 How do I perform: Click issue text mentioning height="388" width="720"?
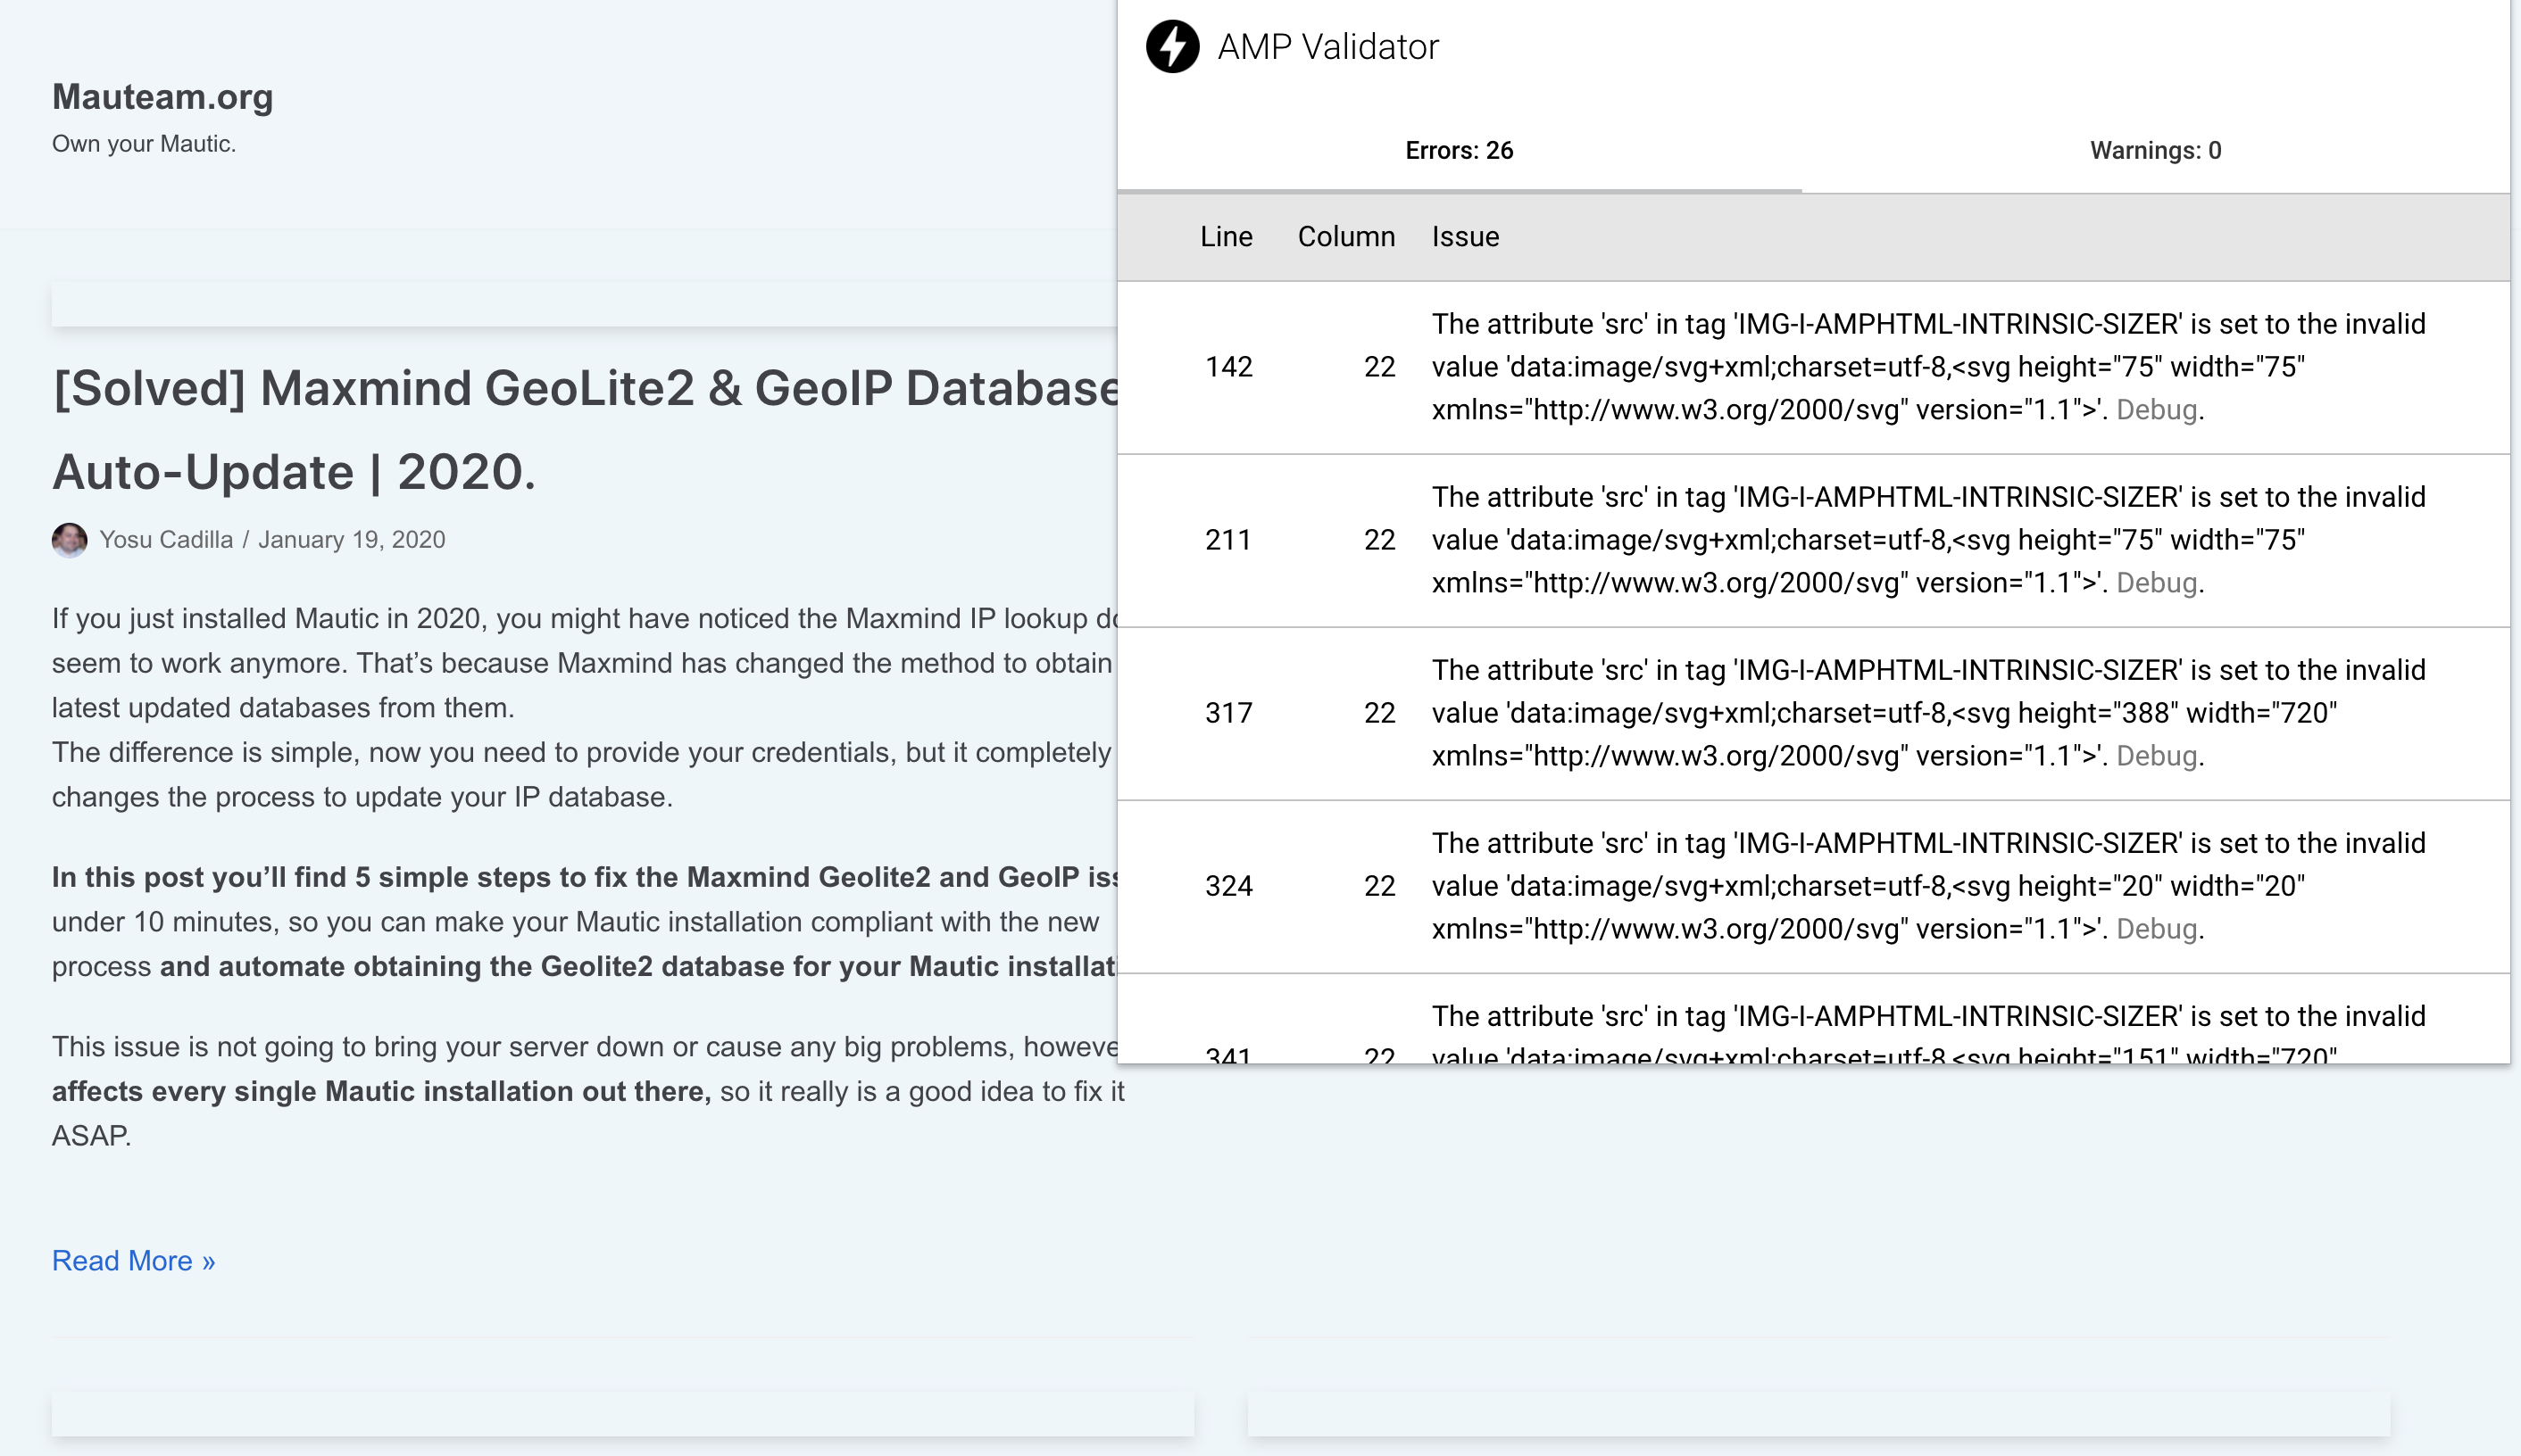(x=1927, y=713)
